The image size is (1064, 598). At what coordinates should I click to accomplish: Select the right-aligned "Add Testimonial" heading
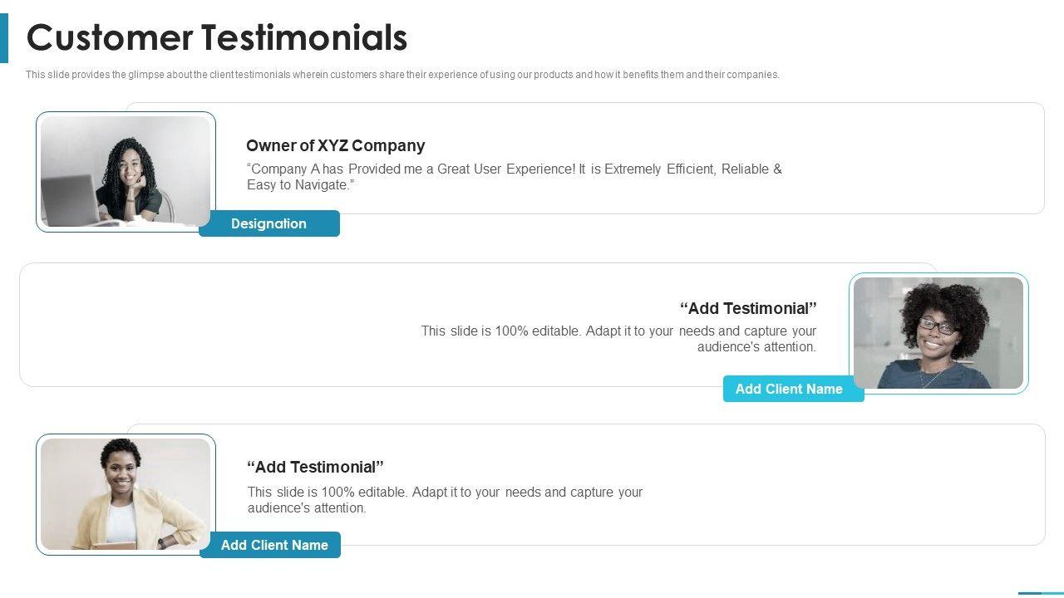[x=748, y=309]
